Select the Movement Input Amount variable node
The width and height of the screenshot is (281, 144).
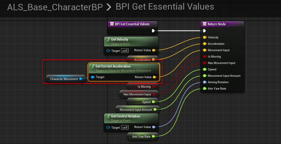point(135,109)
